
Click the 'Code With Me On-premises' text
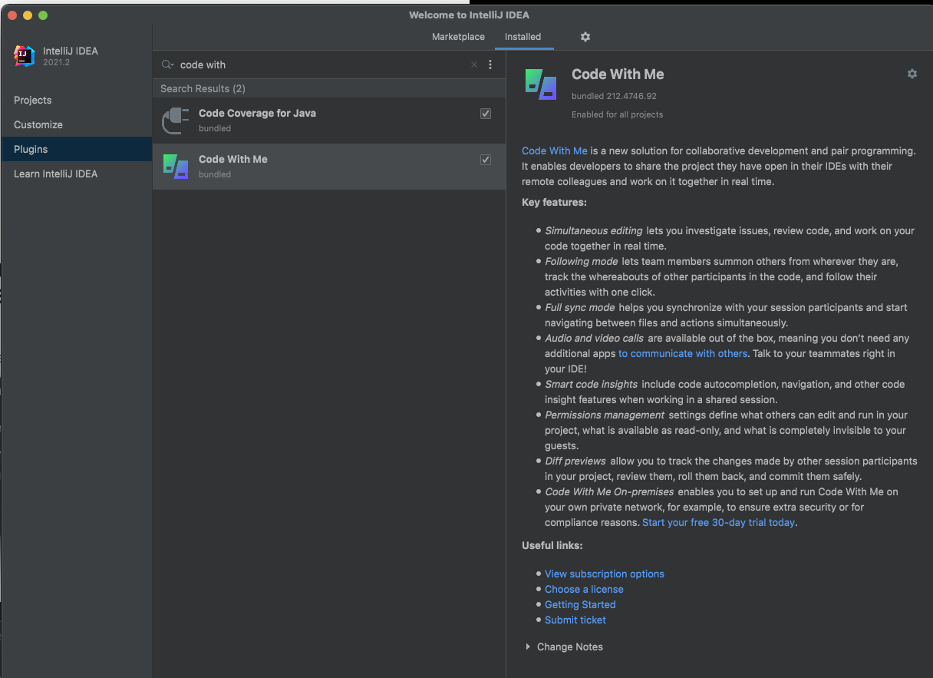609,491
